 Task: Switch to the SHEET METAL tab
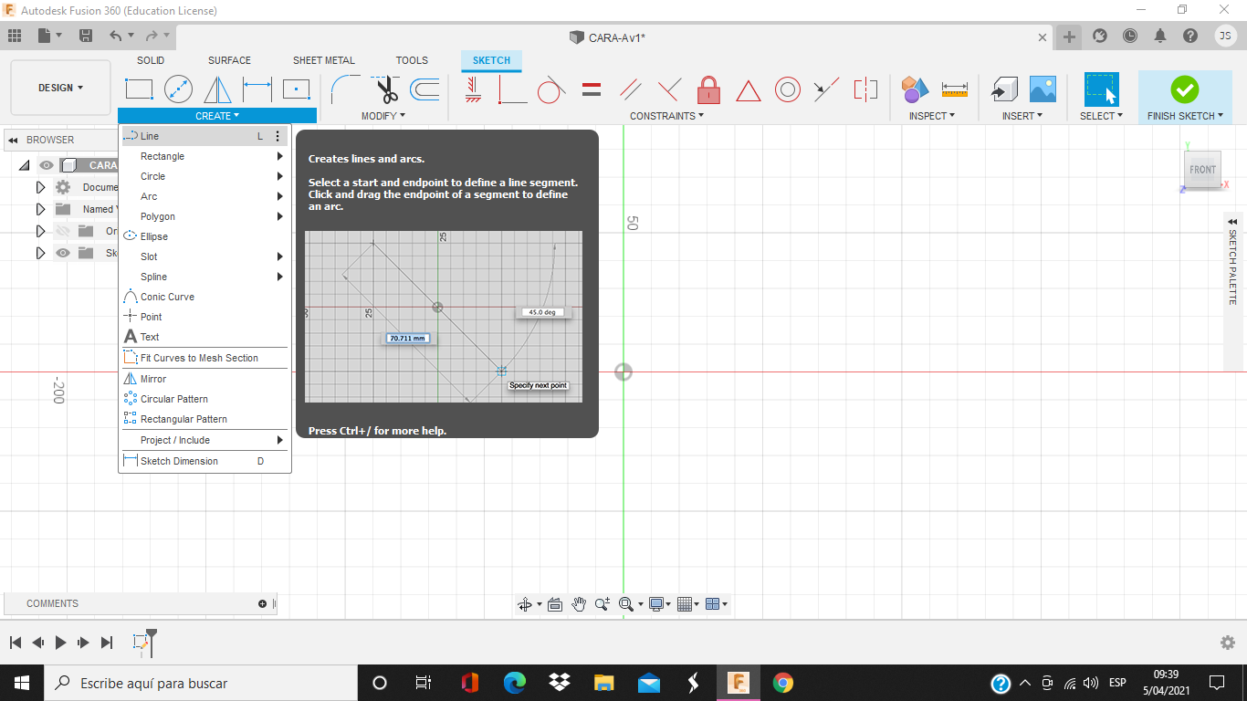pyautogui.click(x=324, y=60)
